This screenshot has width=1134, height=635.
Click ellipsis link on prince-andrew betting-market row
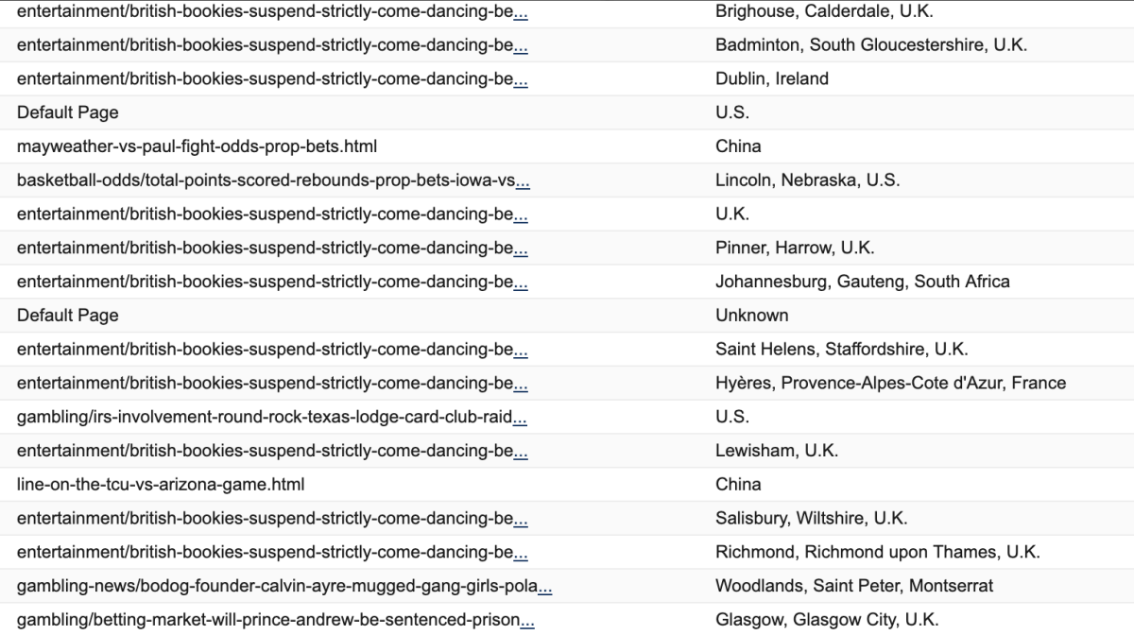pyautogui.click(x=528, y=620)
